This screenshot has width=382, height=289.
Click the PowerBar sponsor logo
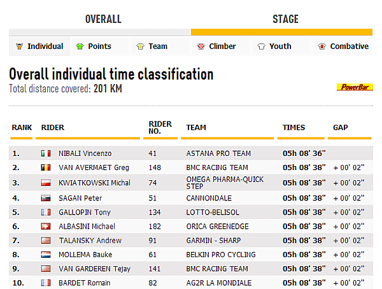(x=355, y=87)
